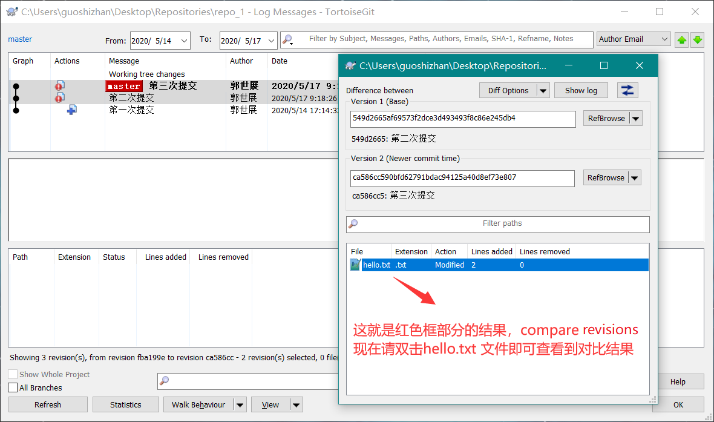Expand Version 1 RefBrowse dropdown arrow
This screenshot has width=714, height=422.
click(635, 119)
